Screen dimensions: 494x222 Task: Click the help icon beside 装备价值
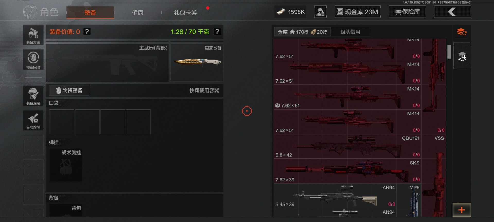87,32
